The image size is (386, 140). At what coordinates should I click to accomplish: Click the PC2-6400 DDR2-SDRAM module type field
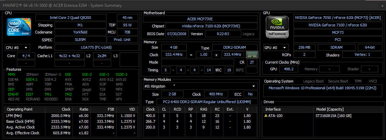[x=207, y=102]
